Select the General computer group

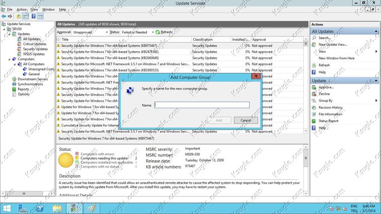click(34, 74)
